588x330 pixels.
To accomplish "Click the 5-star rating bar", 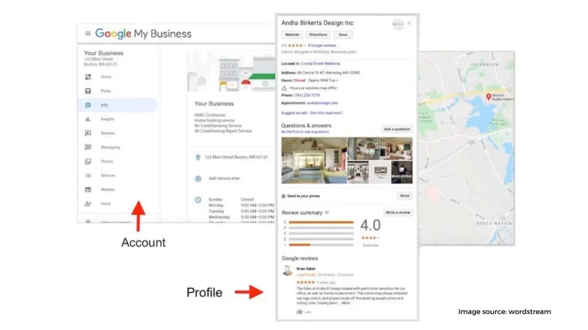I will [x=321, y=222].
